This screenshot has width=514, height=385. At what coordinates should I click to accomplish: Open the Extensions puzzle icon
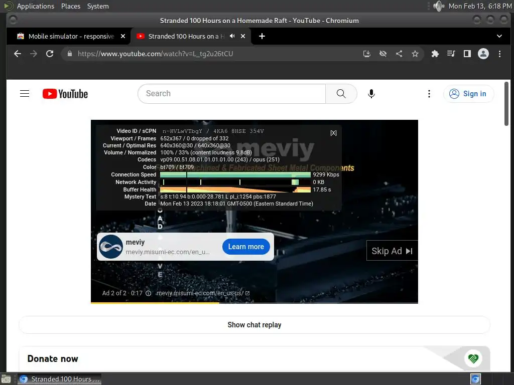pyautogui.click(x=435, y=54)
